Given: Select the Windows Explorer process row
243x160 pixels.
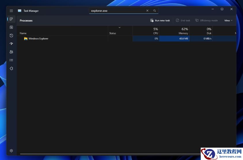Looking at the screenshot, I should [x=127, y=38].
